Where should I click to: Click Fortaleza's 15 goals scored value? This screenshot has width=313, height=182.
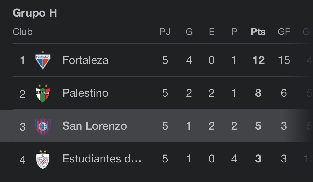pos(284,60)
